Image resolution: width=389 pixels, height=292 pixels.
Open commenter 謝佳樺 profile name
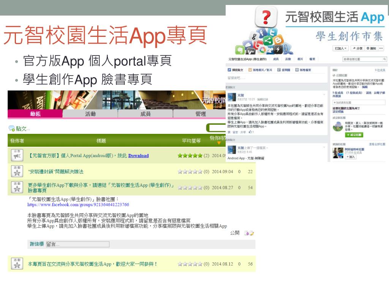[x=37, y=244]
